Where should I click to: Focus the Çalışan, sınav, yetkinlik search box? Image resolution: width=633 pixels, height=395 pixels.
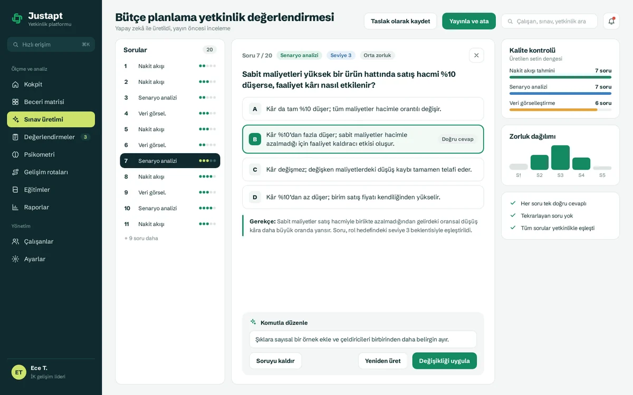[549, 21]
